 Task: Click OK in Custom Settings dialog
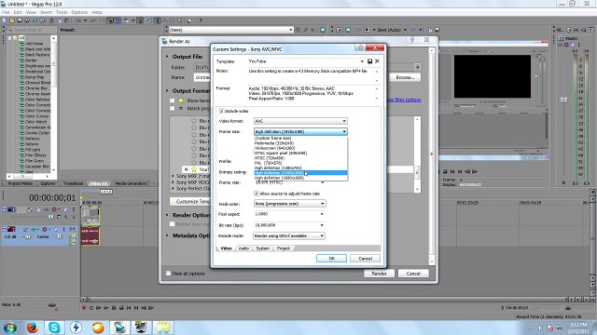click(332, 259)
